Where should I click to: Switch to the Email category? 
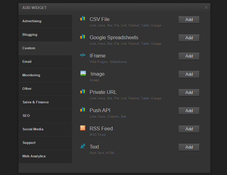[45, 62]
